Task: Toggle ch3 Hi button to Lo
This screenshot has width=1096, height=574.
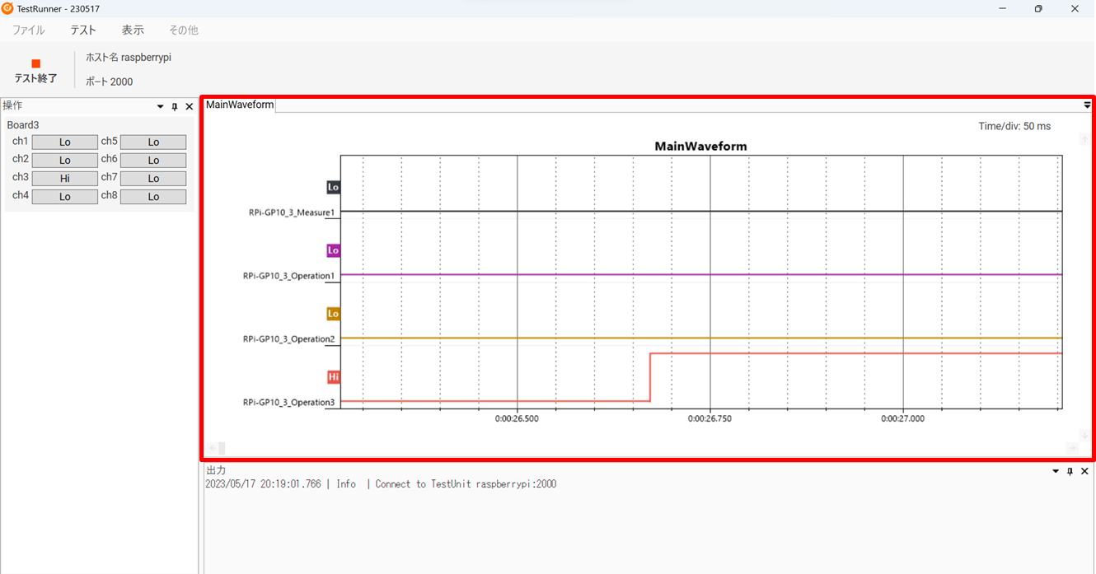Action: [65, 179]
